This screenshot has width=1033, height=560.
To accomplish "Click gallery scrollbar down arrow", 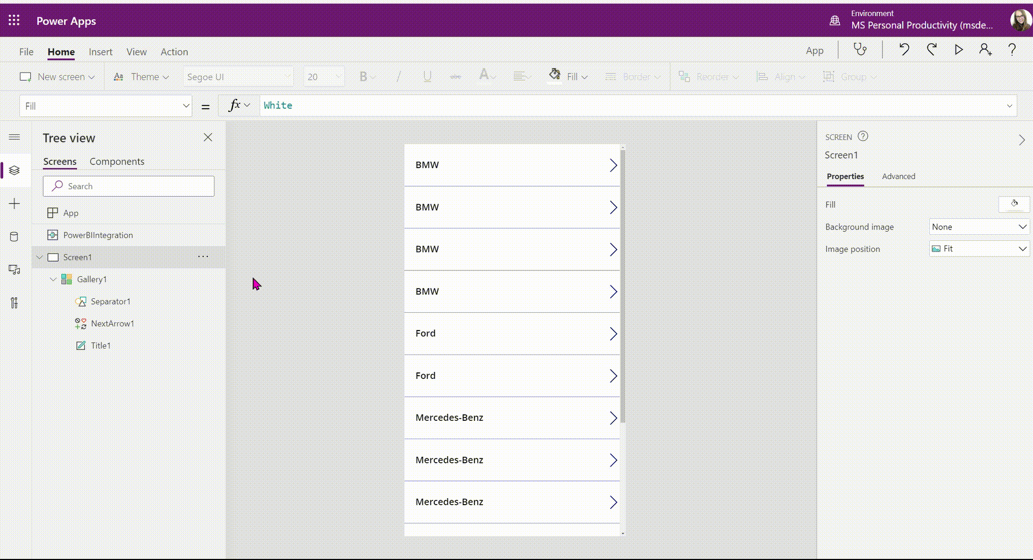I will coord(622,533).
